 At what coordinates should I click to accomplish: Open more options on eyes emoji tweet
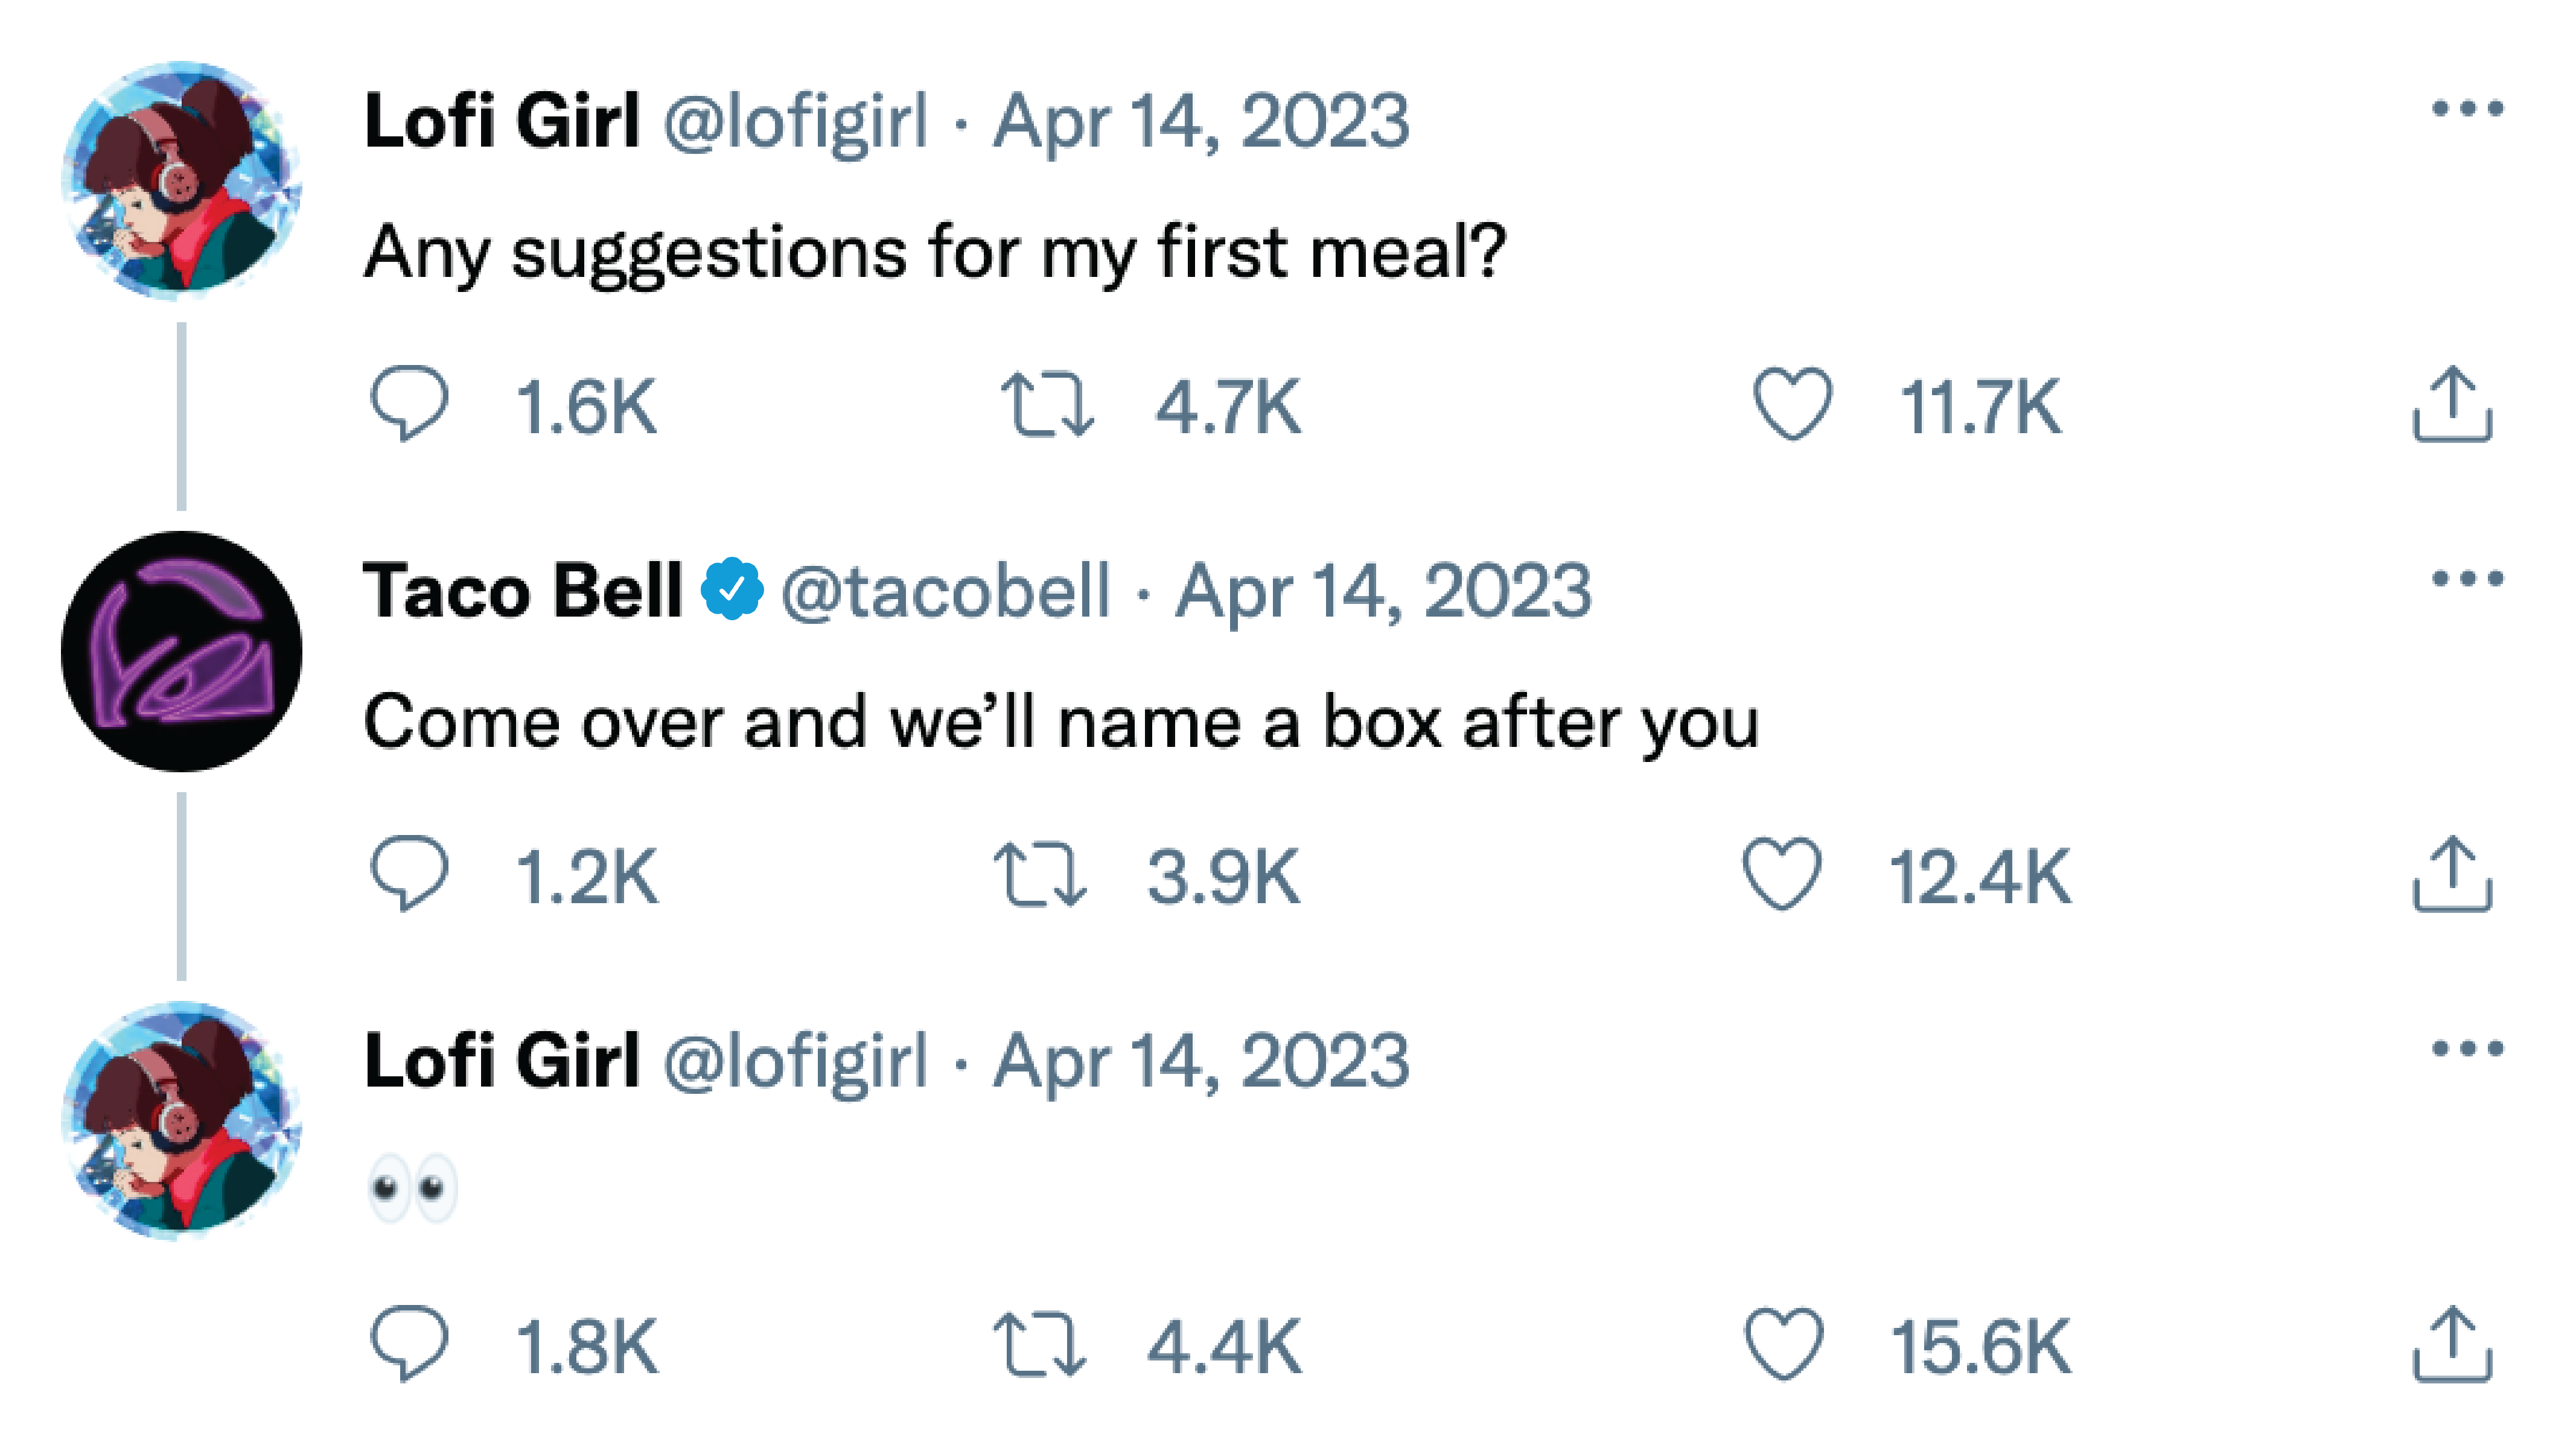click(x=2467, y=1049)
